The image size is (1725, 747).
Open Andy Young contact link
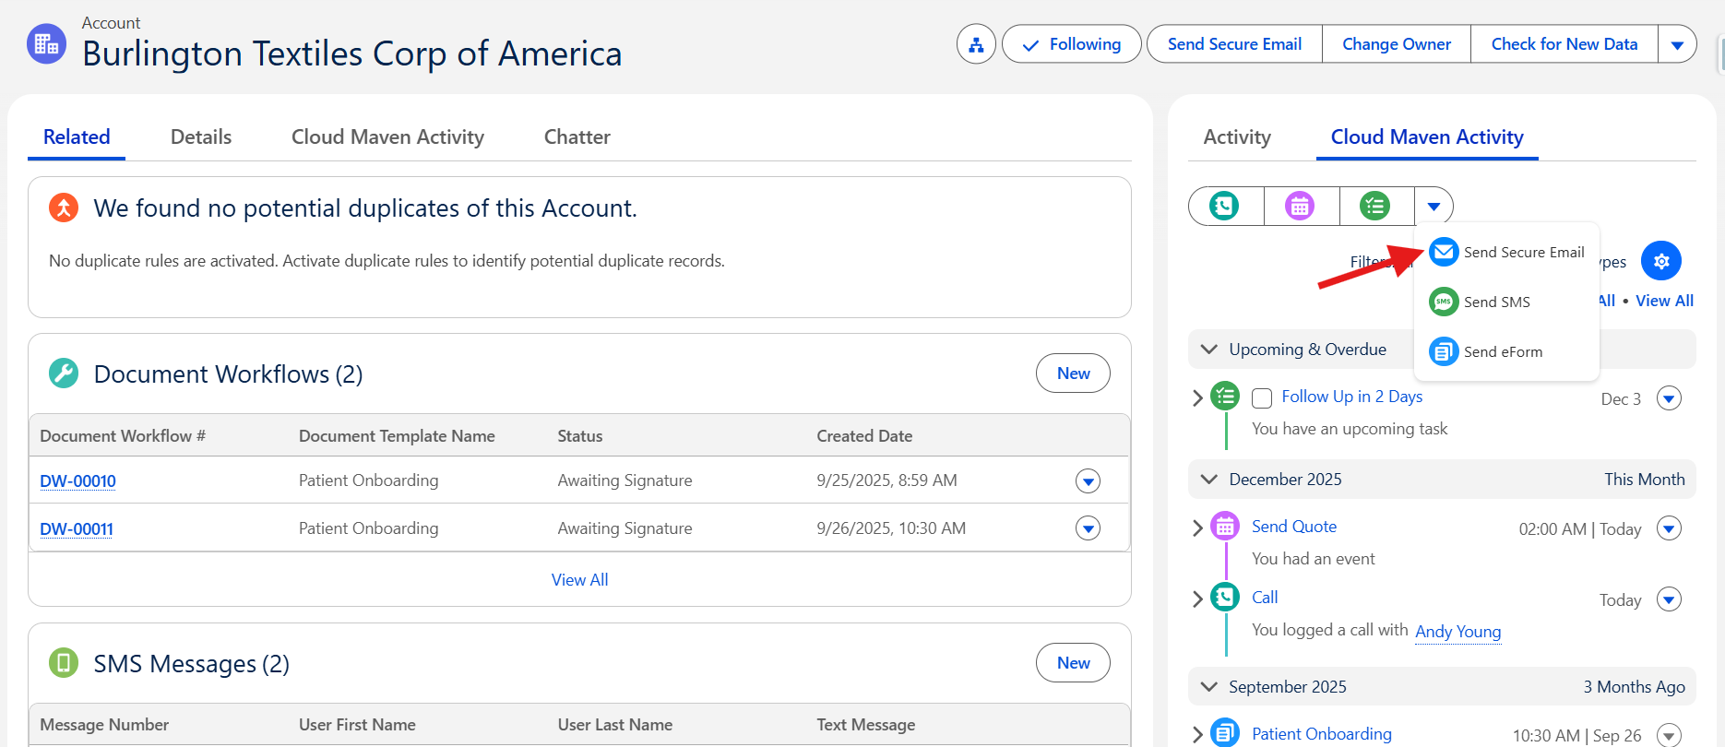tap(1457, 631)
